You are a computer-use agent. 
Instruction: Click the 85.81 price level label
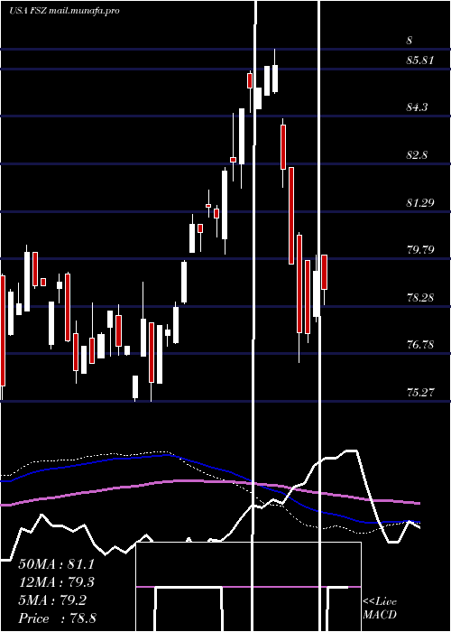[x=419, y=60]
